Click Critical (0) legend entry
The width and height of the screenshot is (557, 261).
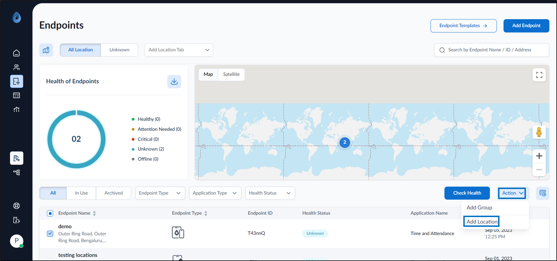pos(145,139)
